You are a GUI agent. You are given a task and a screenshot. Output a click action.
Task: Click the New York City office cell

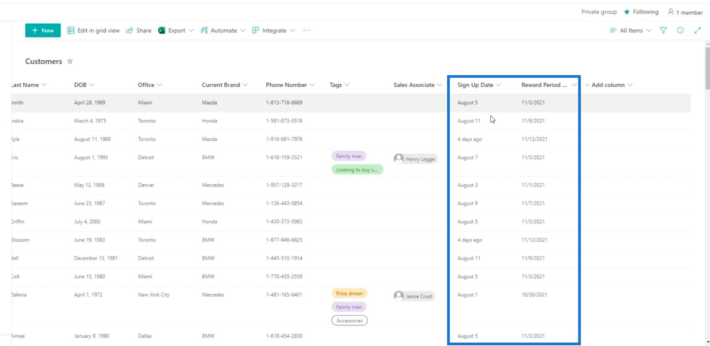click(x=154, y=295)
